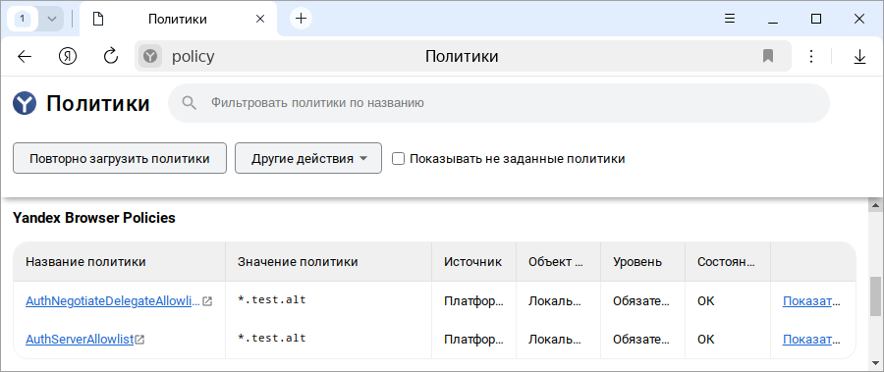Bookmark this page with bookmark icon
This screenshot has height=372, width=884.
[768, 56]
